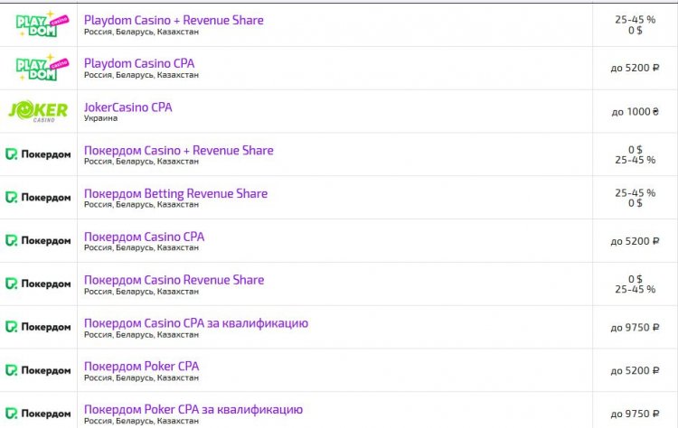Select 'до 9750 ₽' in Casino CPA за квалификацию row

(x=635, y=328)
